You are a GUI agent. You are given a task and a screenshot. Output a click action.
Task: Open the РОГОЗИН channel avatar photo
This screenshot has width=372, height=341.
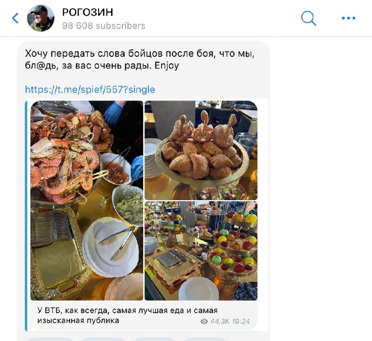(41, 18)
